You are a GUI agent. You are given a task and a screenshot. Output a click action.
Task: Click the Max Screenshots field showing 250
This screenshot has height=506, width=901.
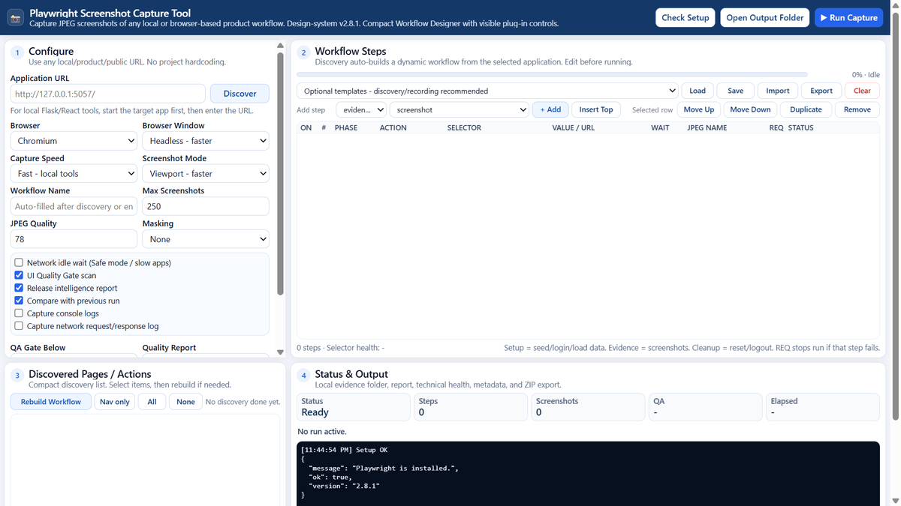(x=206, y=206)
